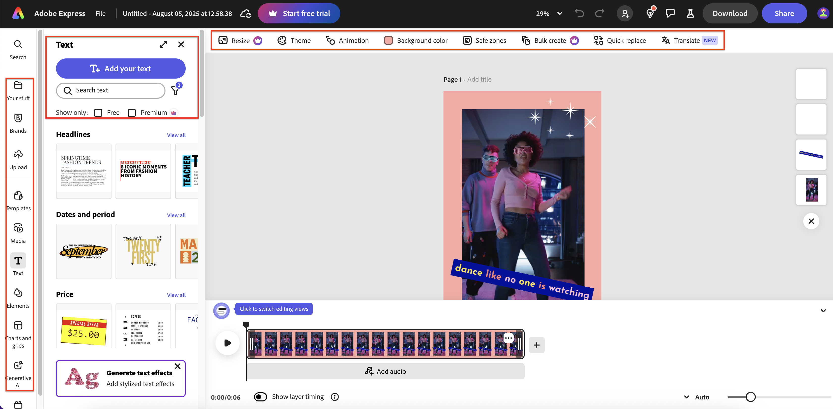This screenshot has height=409, width=833.
Task: Open the Animation options
Action: [347, 40]
